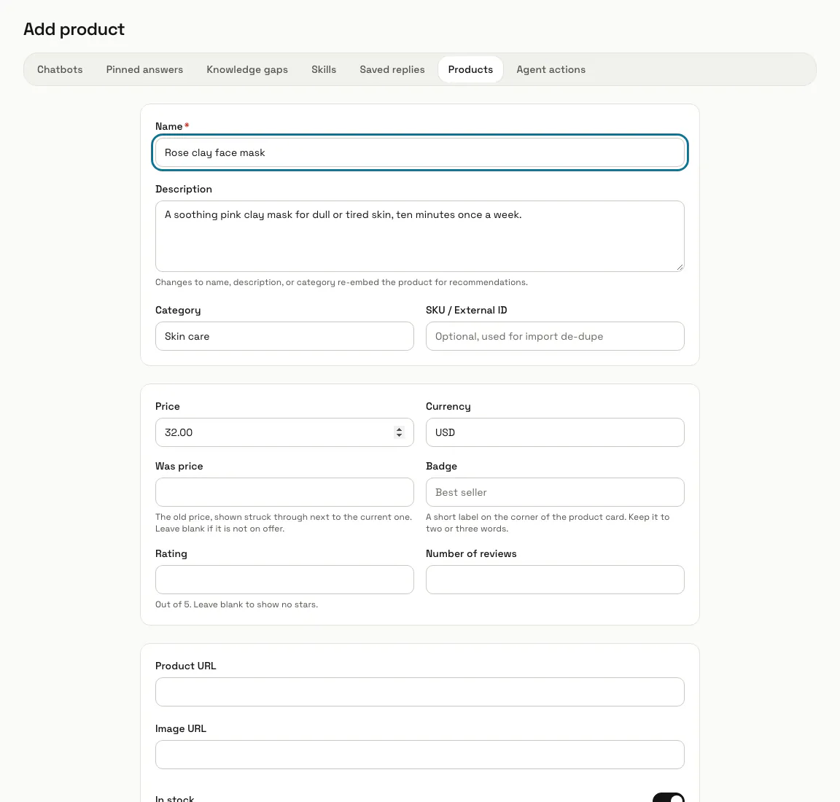Click the Category field
Image resolution: width=840 pixels, height=802 pixels.
(x=284, y=336)
